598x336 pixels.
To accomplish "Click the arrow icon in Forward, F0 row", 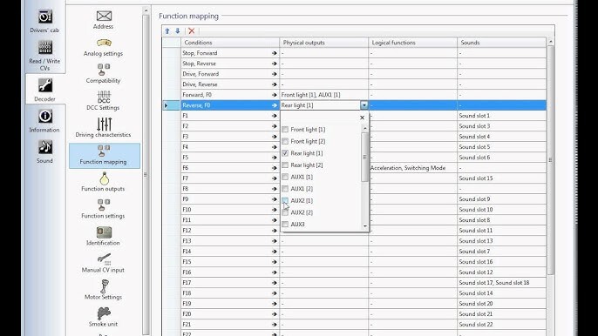I will (x=275, y=95).
